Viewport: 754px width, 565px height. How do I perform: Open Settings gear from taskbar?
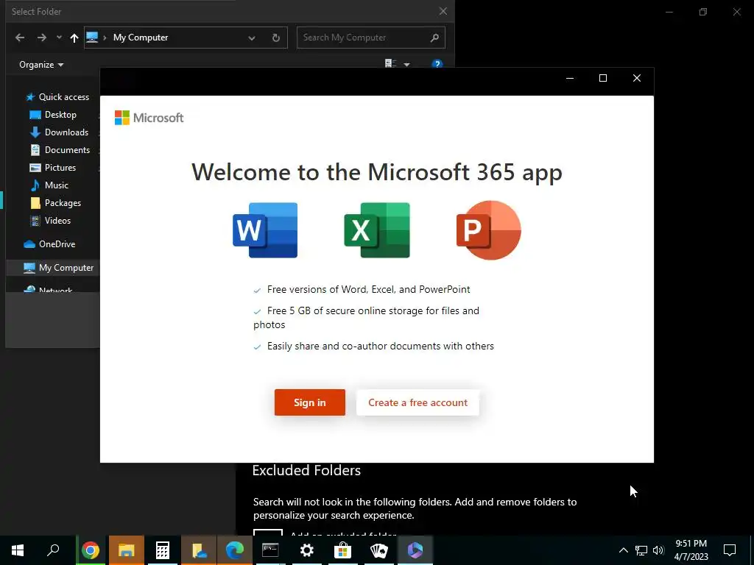pyautogui.click(x=307, y=550)
